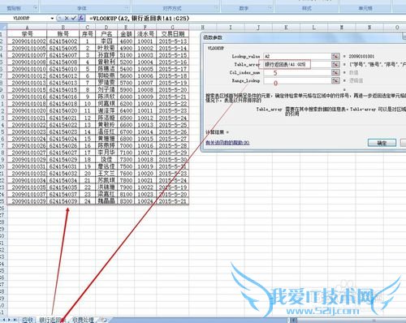406x323 pixels.
Task: Open the alignment group dialog launcher
Action: point(216,8)
